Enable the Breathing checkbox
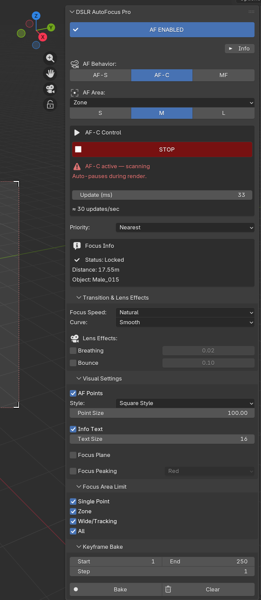This screenshot has width=261, height=600. [x=73, y=351]
